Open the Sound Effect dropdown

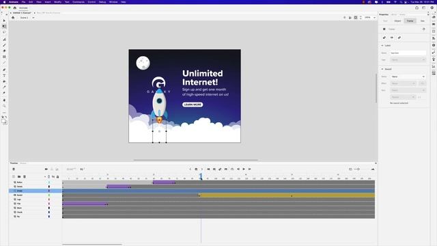(x=403, y=83)
